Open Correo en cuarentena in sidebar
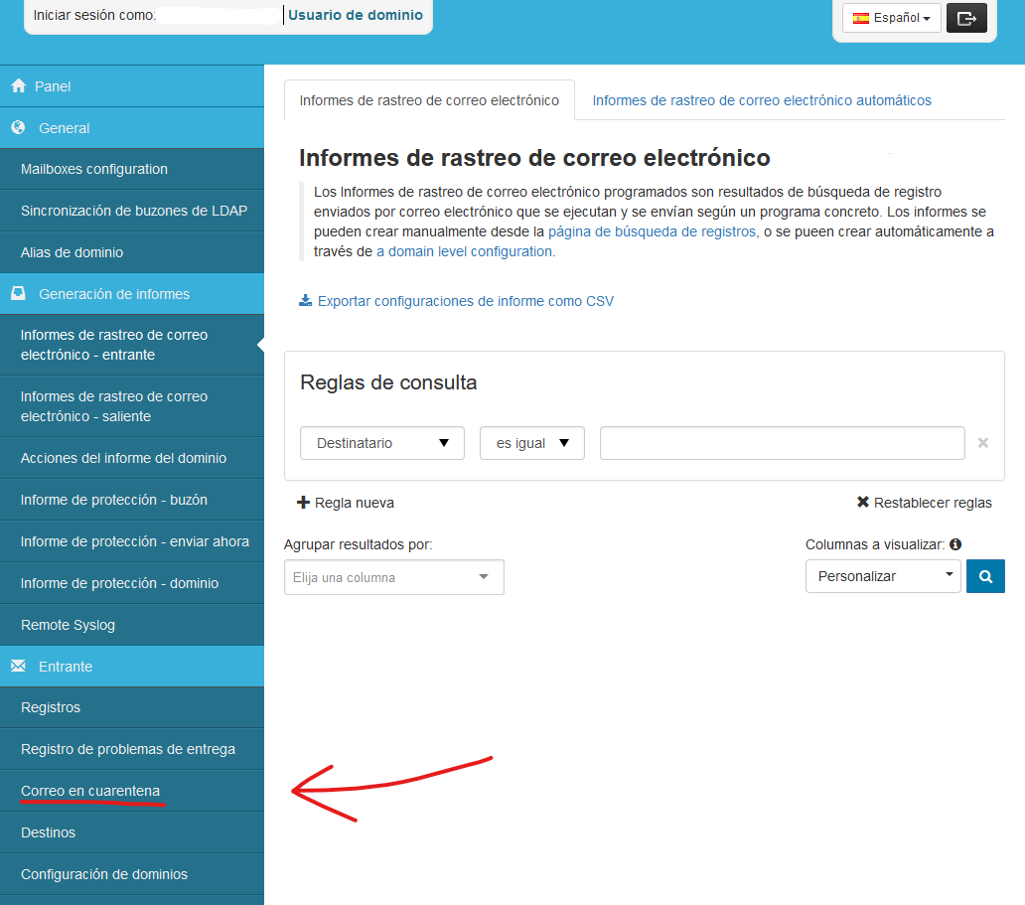Screen dimensions: 1025x905 coord(90,791)
